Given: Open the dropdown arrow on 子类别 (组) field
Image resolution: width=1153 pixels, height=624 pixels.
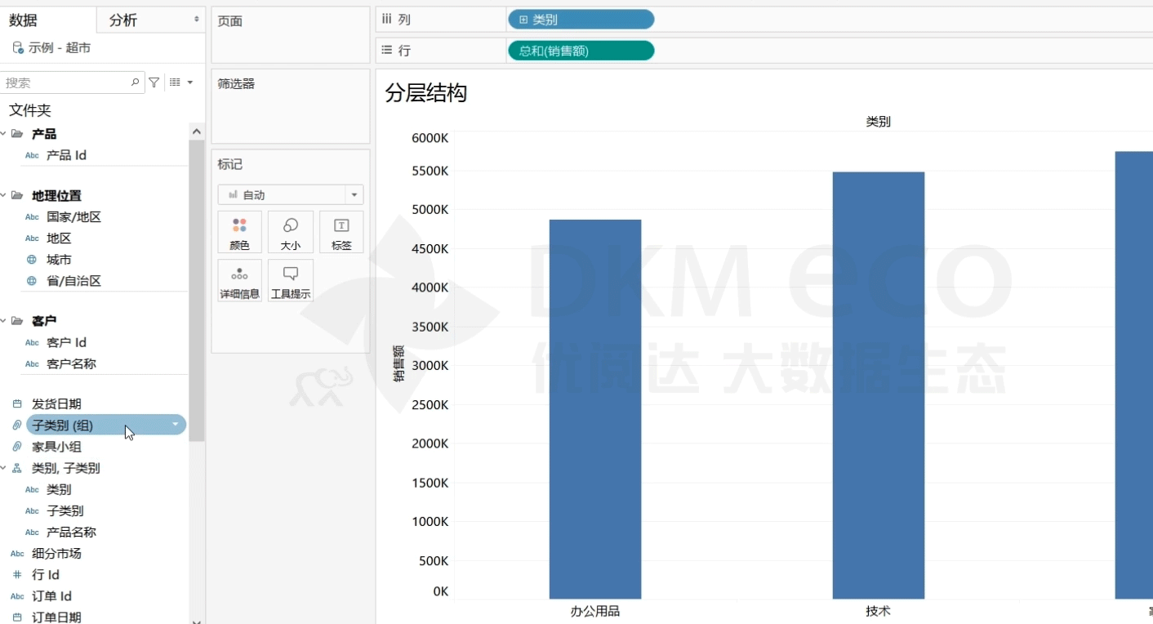Looking at the screenshot, I should [x=176, y=425].
